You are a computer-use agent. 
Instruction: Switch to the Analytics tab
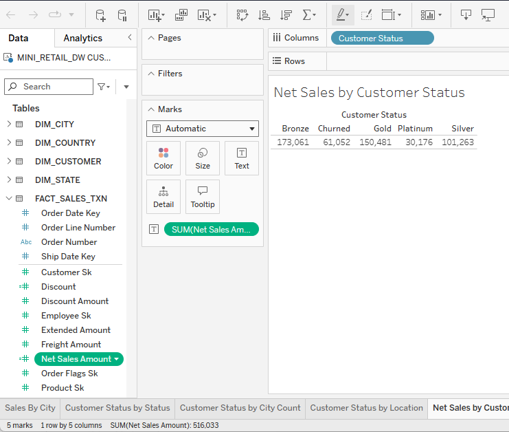coord(82,39)
